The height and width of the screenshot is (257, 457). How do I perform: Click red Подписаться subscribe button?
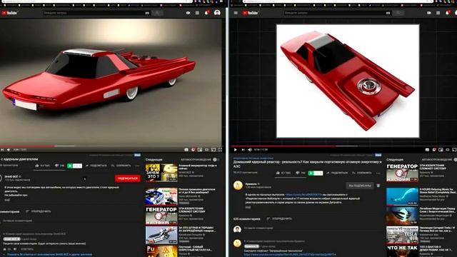point(128,178)
